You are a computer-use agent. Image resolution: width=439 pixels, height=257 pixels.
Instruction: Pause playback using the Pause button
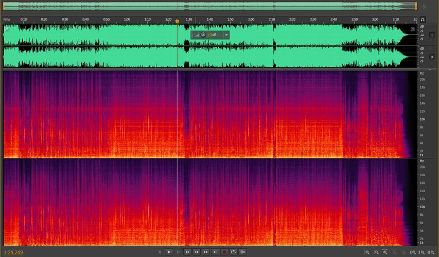[x=178, y=252]
